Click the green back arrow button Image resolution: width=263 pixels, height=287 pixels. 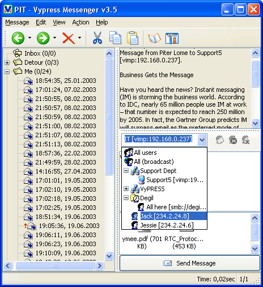pos(18,38)
